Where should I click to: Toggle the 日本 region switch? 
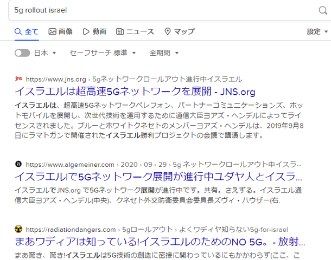click(x=22, y=53)
